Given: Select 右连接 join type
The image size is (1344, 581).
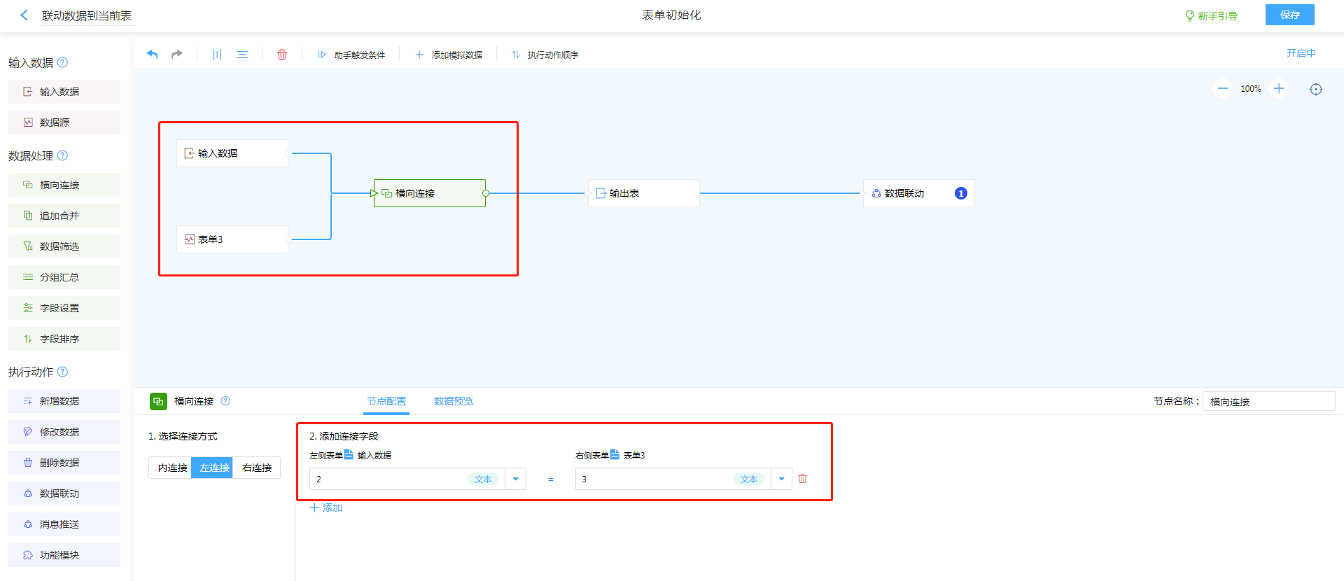Looking at the screenshot, I should [257, 468].
